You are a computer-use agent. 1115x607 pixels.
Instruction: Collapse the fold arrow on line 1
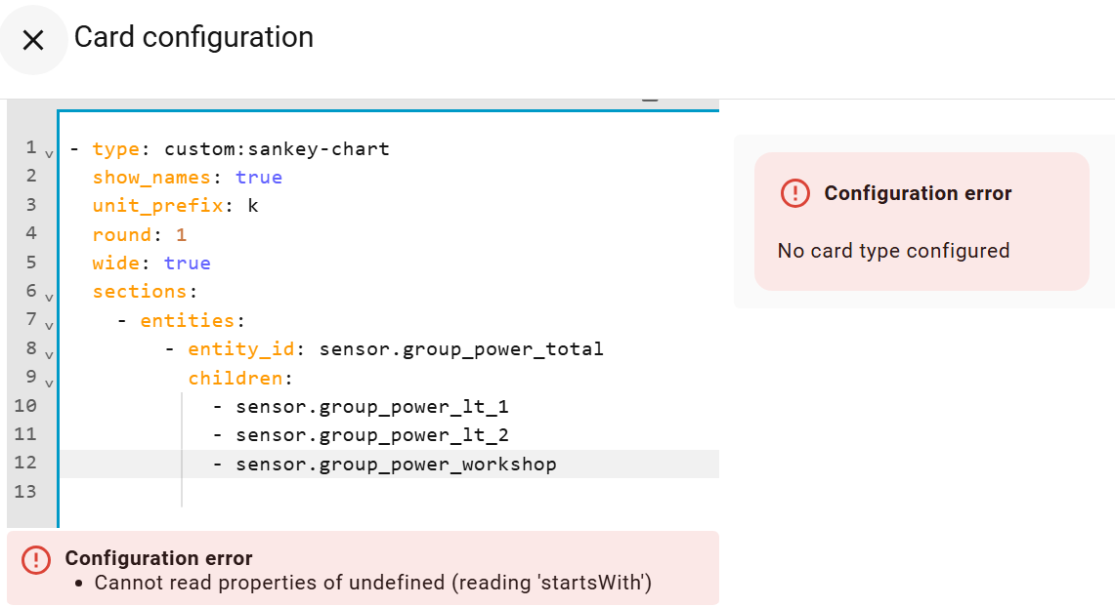coord(49,153)
